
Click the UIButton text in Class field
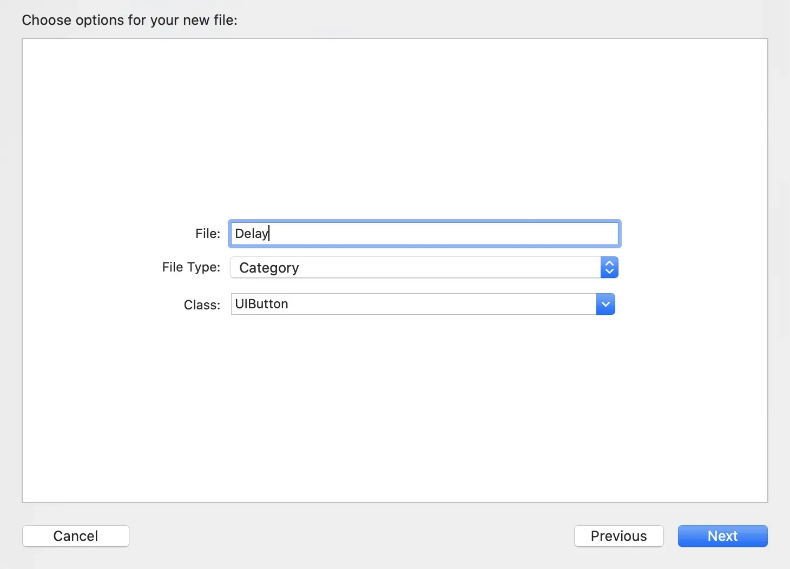point(261,305)
